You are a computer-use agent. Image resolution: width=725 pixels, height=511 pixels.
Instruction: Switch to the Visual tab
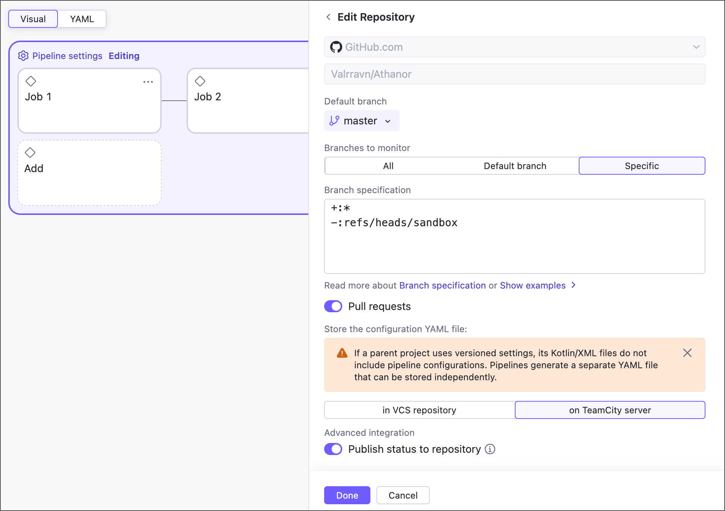tap(33, 19)
